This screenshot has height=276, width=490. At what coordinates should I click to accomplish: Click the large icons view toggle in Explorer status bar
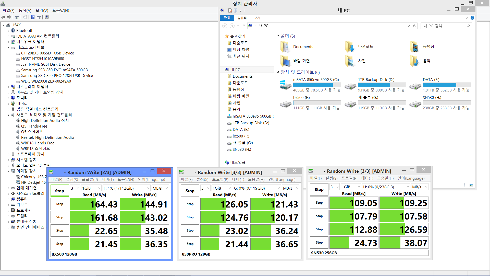pos(471,185)
